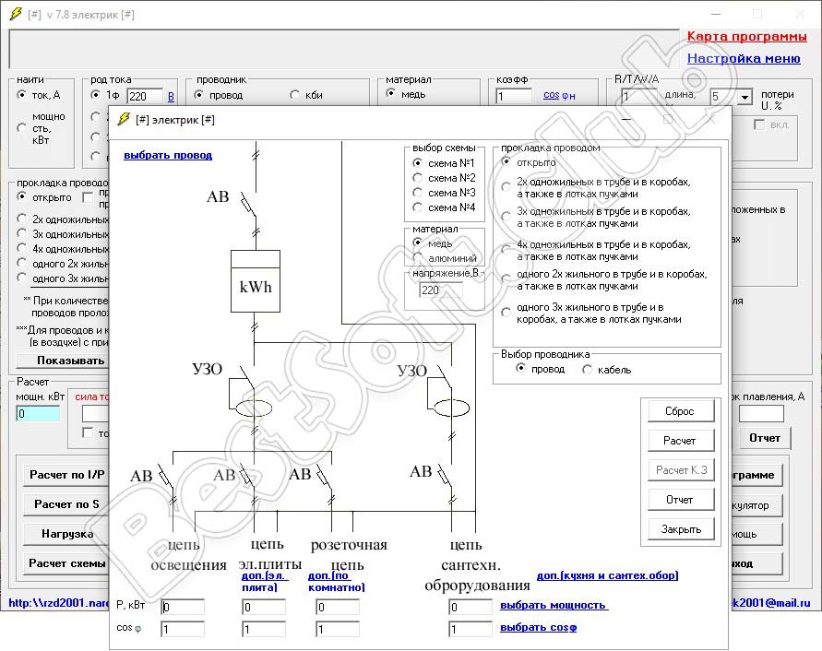This screenshot has width=822, height=651.
Task: Click the lightning bolt icon in dialog title
Action: point(125,119)
